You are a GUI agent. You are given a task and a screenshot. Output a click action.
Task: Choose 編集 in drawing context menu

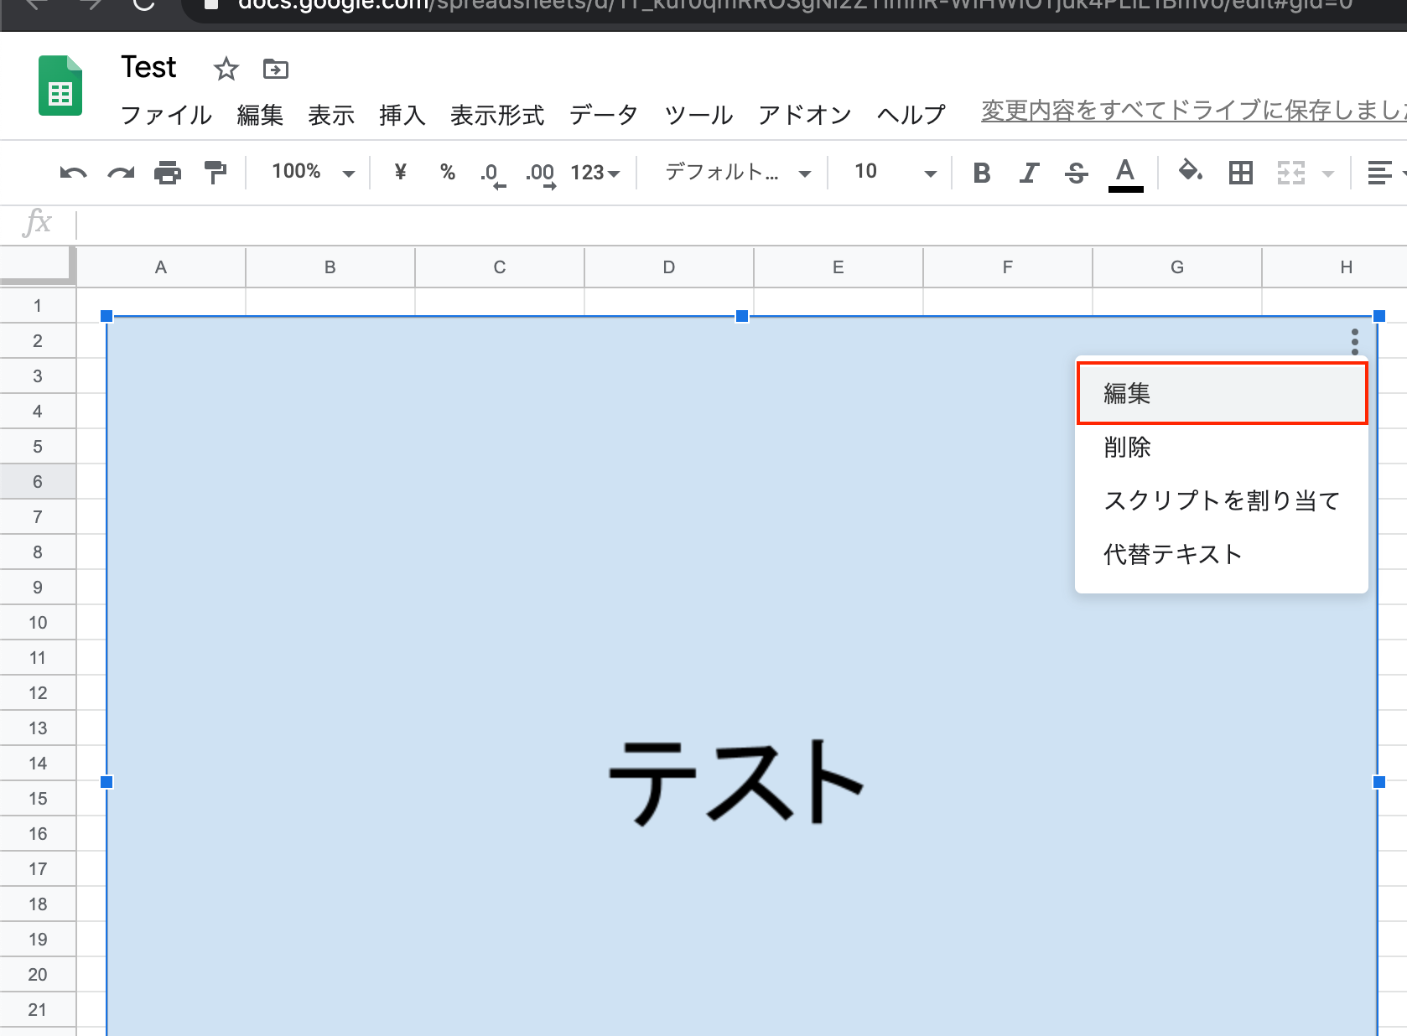pyautogui.click(x=1222, y=393)
